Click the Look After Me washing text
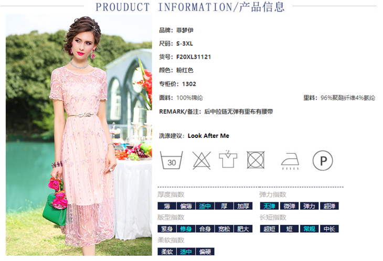The width and height of the screenshot is (383, 261). (x=208, y=136)
